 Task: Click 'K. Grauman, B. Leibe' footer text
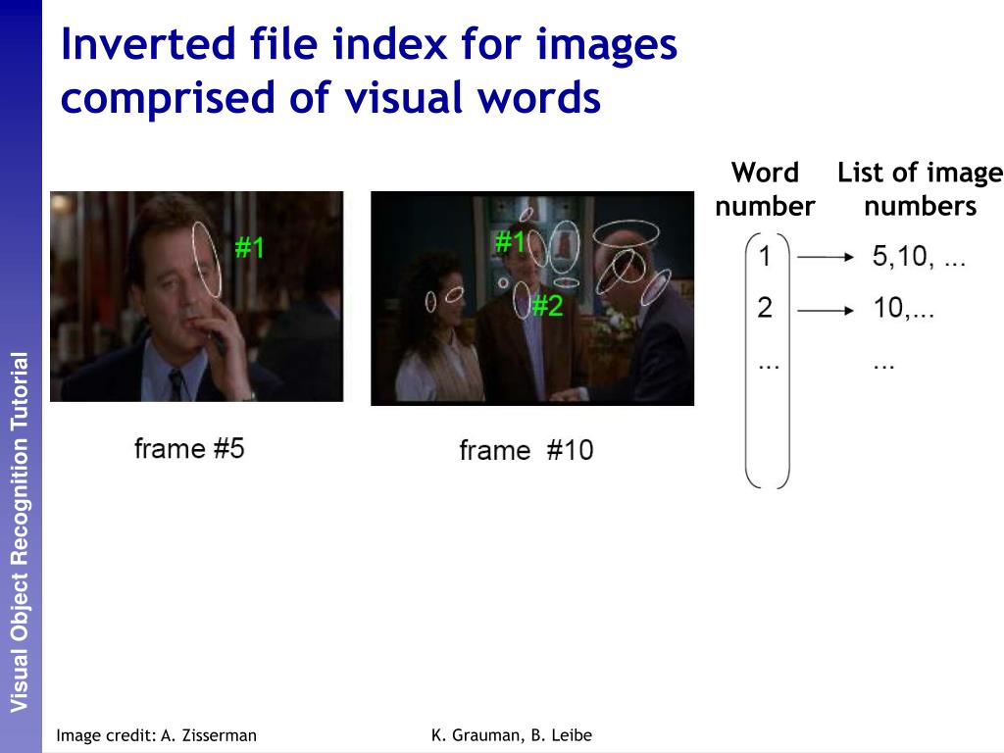(x=512, y=735)
